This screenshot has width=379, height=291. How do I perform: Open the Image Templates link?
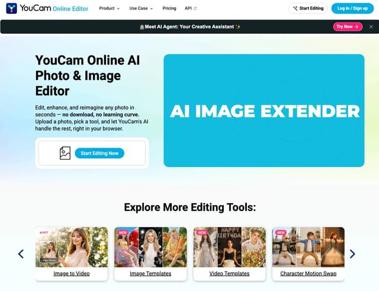pyautogui.click(x=150, y=274)
